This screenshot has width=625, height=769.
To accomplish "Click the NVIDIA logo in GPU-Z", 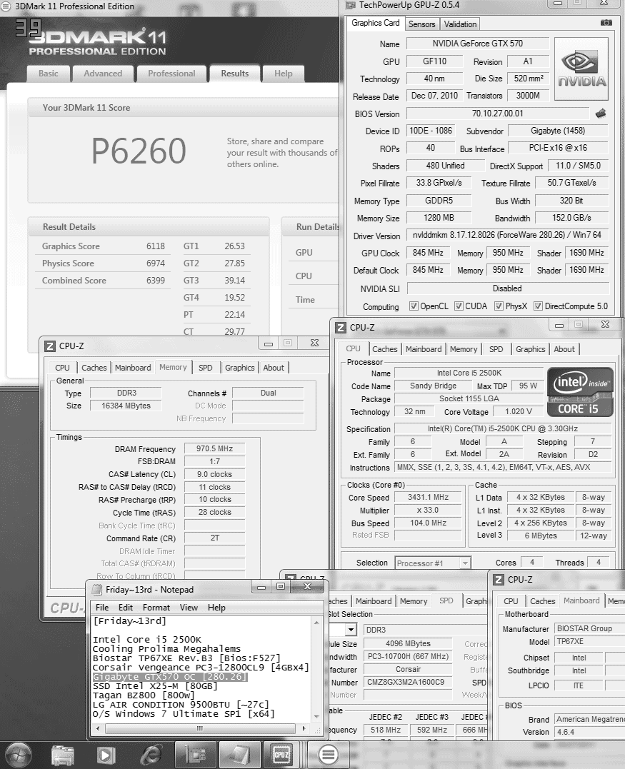I will (582, 70).
